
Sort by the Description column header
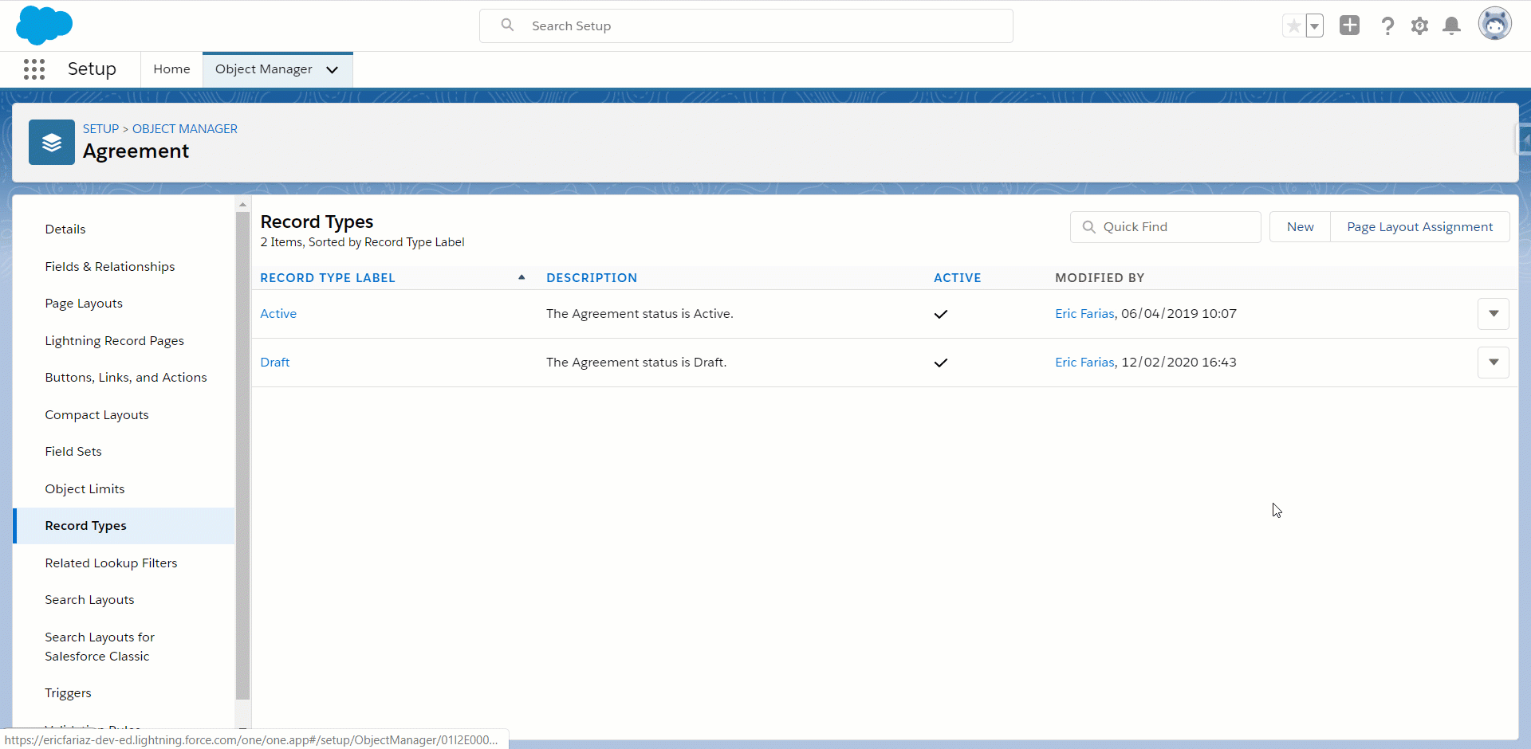click(592, 278)
